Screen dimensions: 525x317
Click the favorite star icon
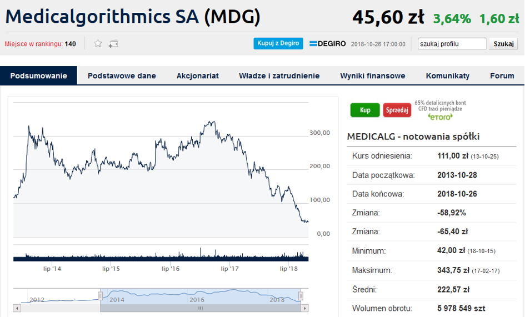point(98,43)
